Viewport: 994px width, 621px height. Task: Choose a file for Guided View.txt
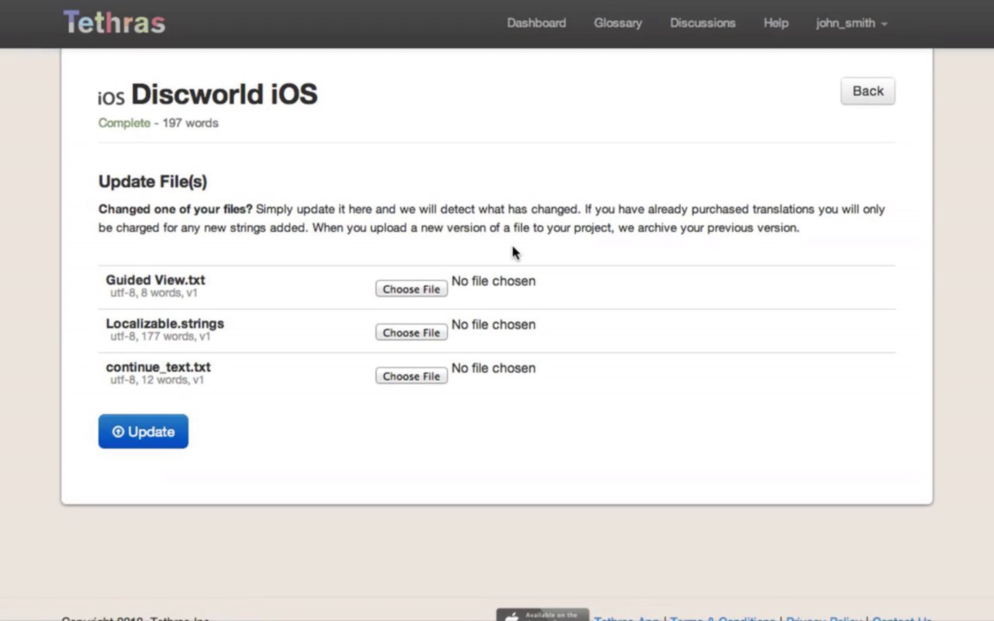(x=411, y=289)
